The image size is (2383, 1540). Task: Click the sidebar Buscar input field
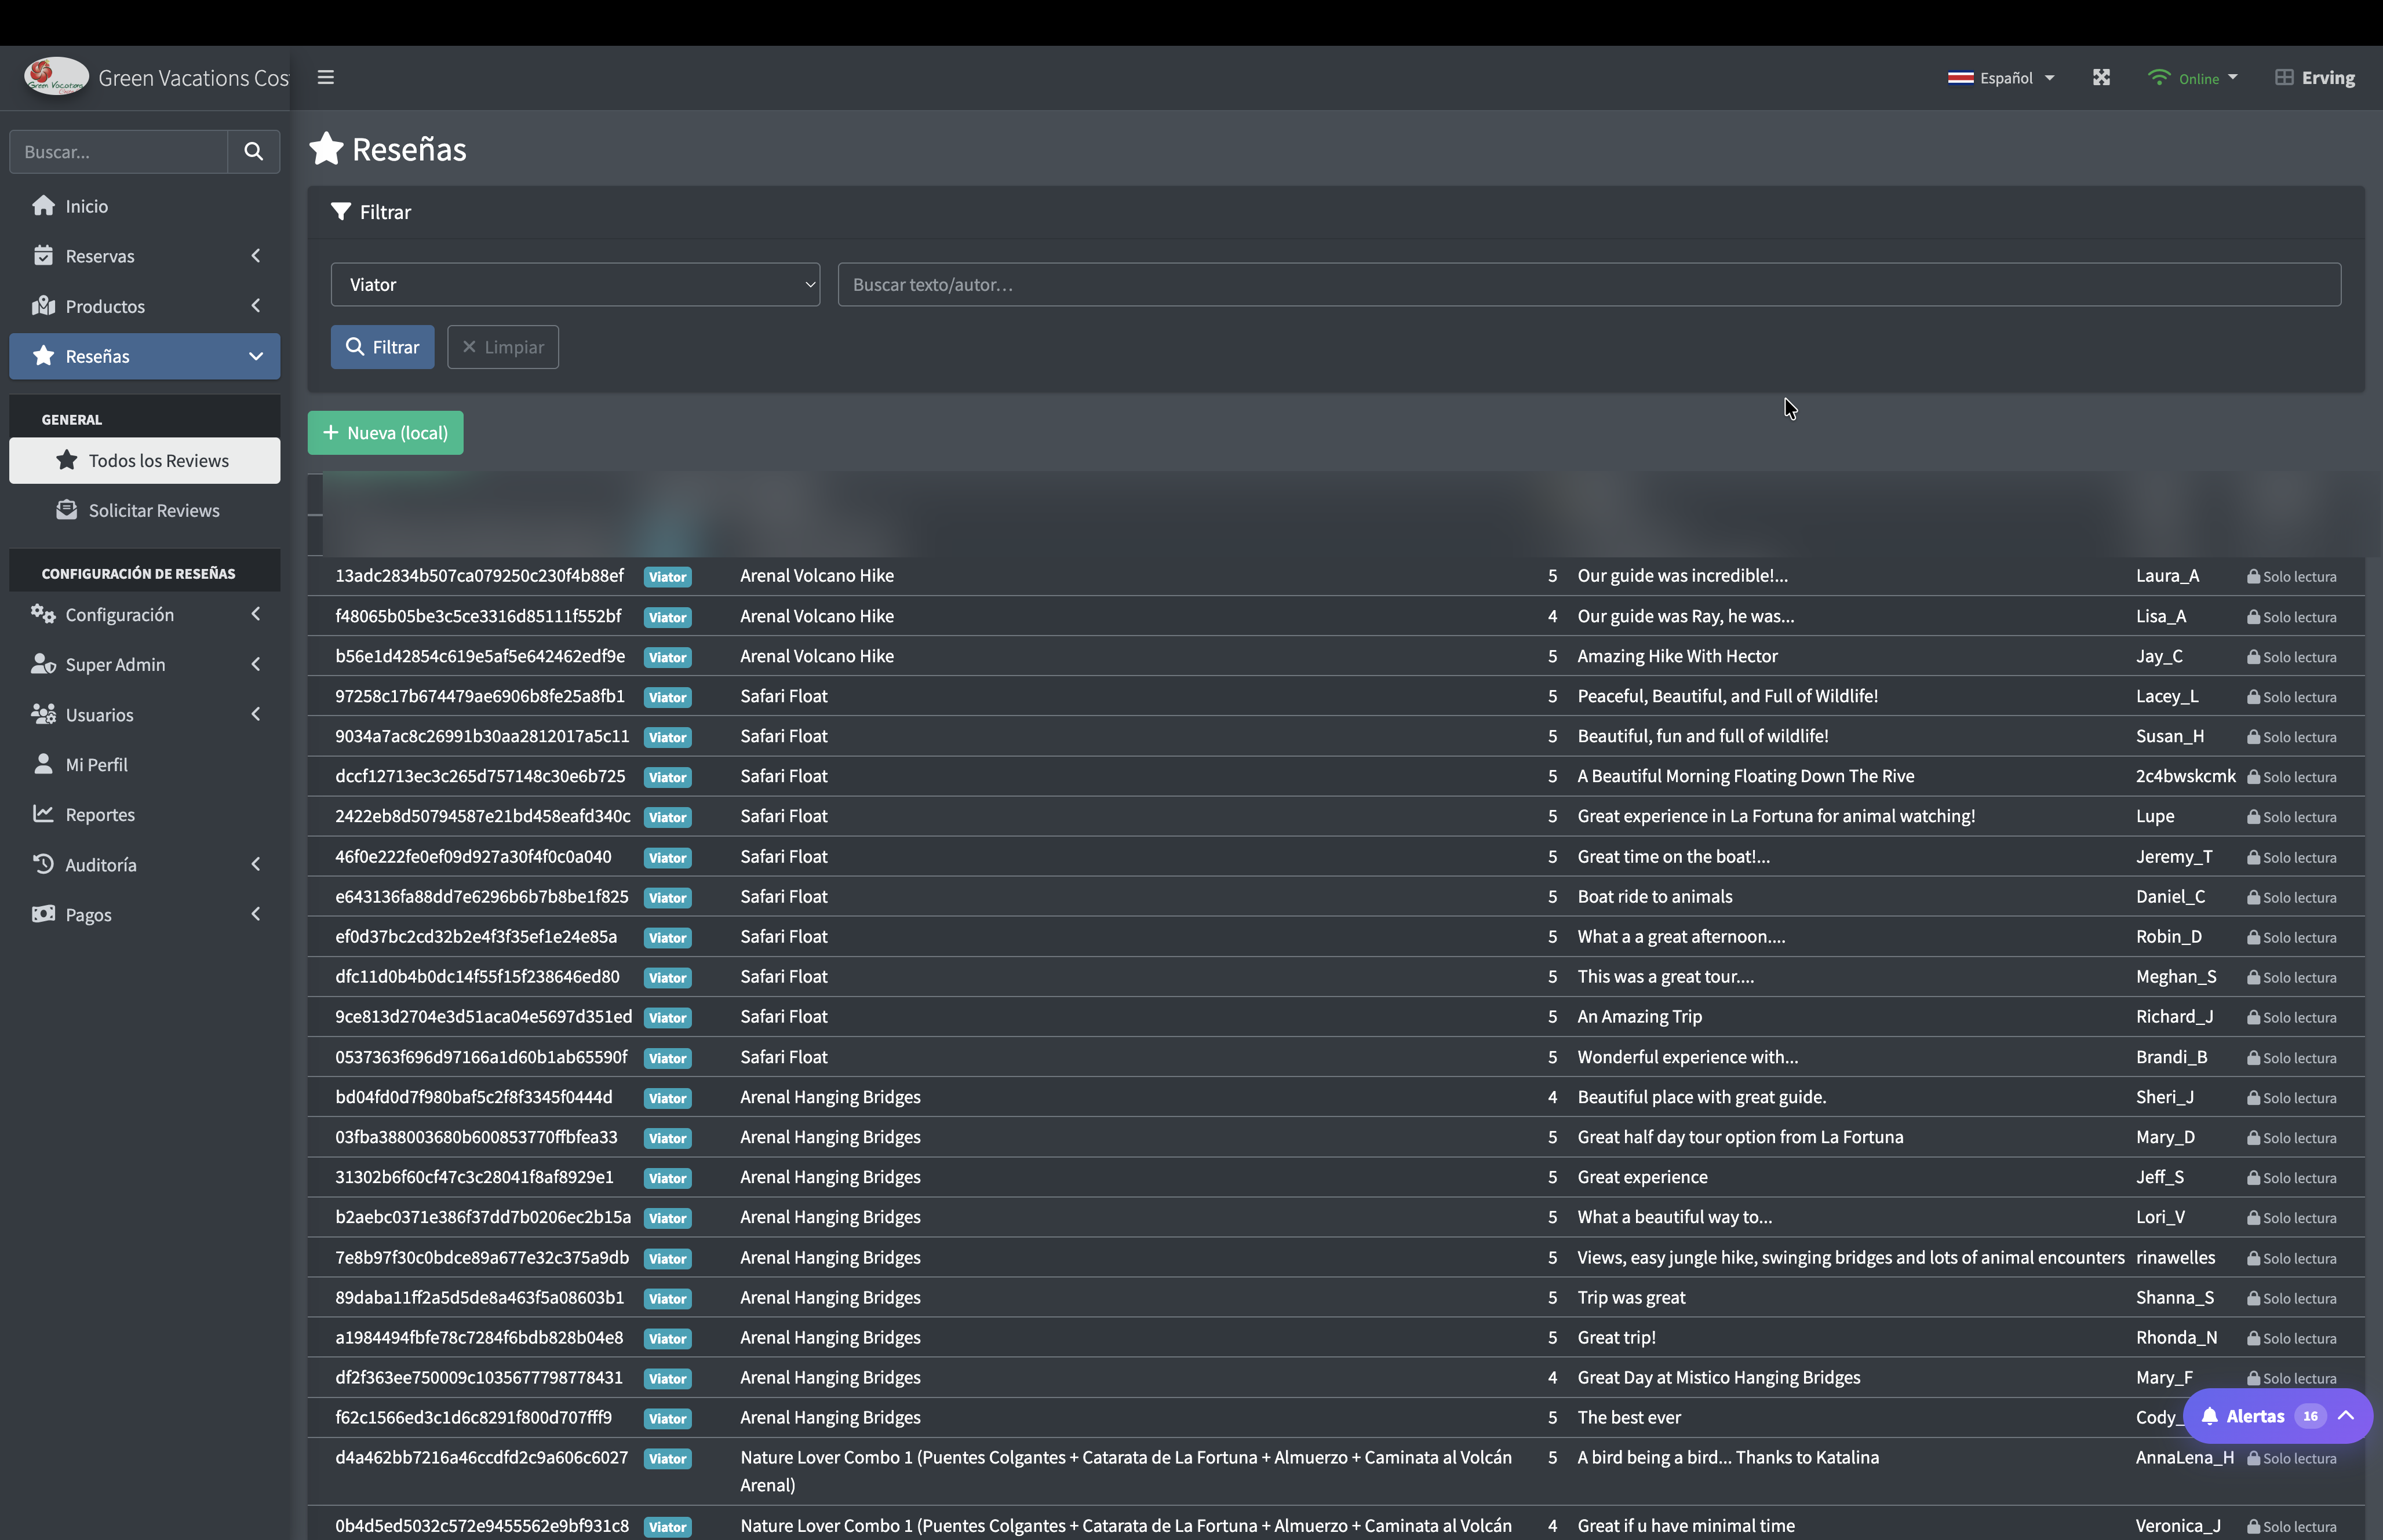point(119,151)
